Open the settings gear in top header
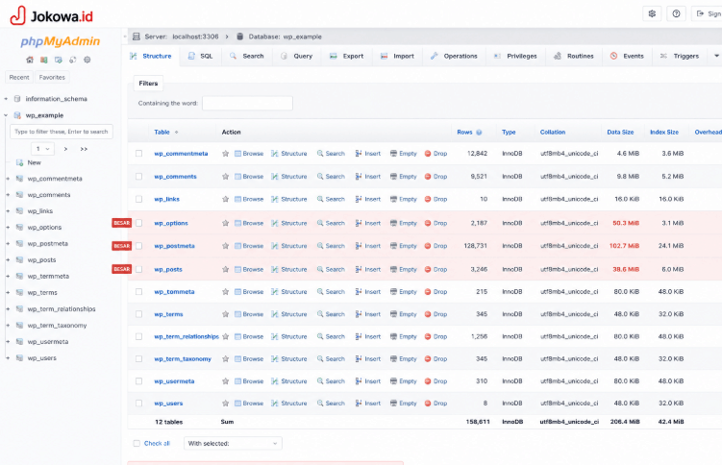The height and width of the screenshot is (465, 722). [652, 13]
